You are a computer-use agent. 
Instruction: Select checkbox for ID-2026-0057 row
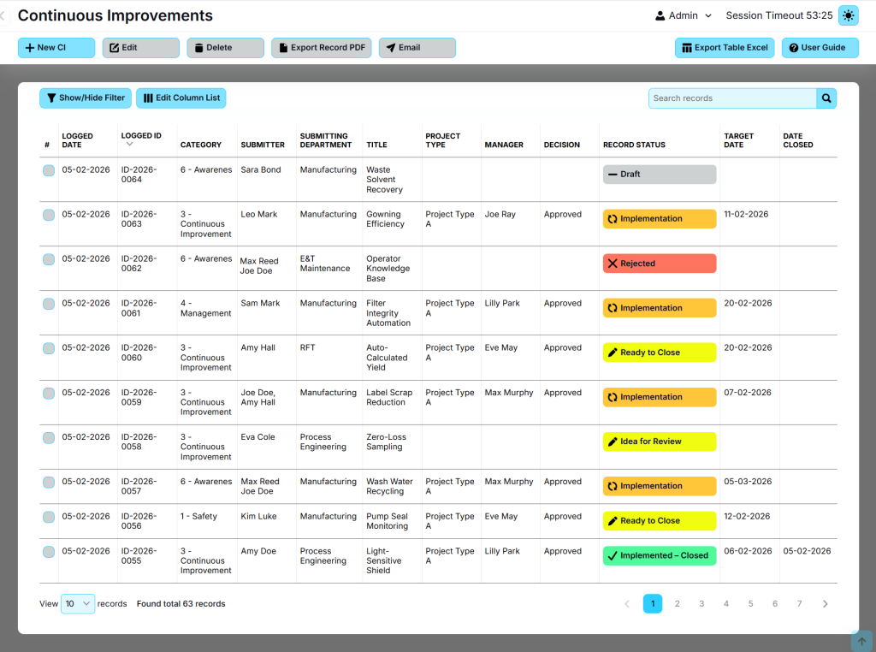pos(49,483)
